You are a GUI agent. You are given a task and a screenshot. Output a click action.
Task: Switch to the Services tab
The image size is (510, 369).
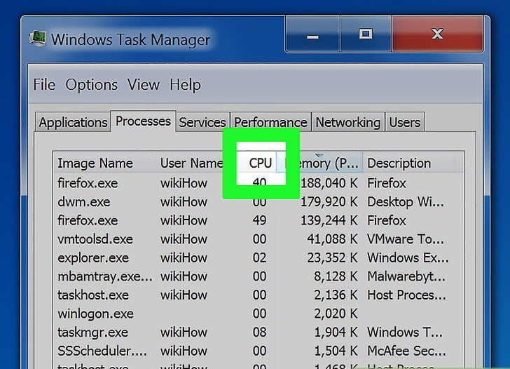[202, 123]
